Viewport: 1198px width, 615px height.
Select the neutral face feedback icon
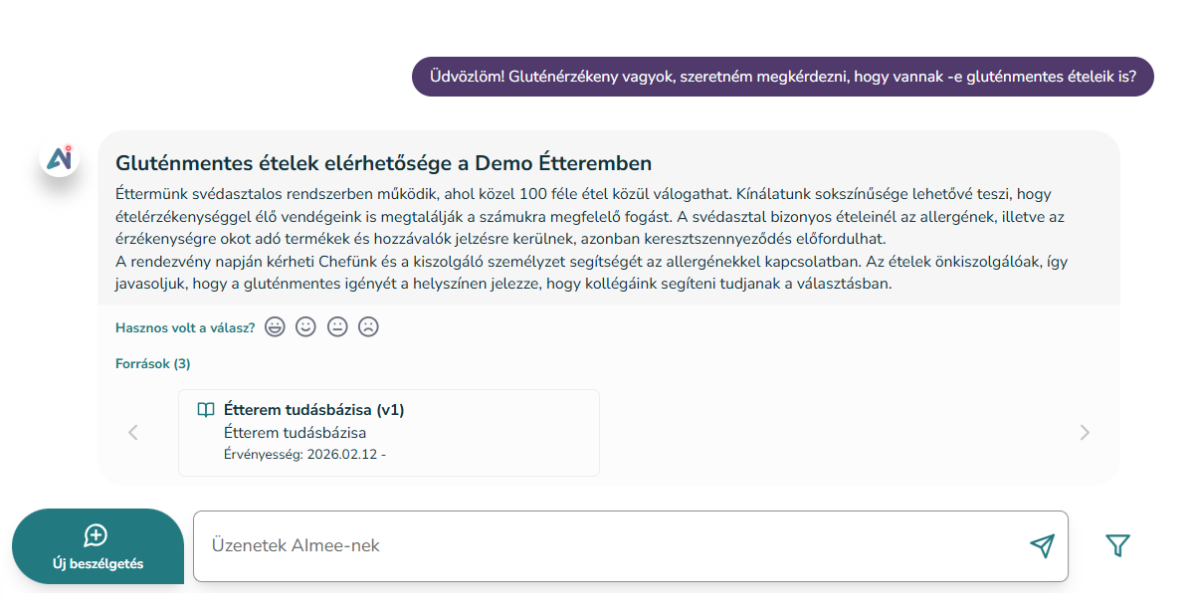pyautogui.click(x=337, y=326)
